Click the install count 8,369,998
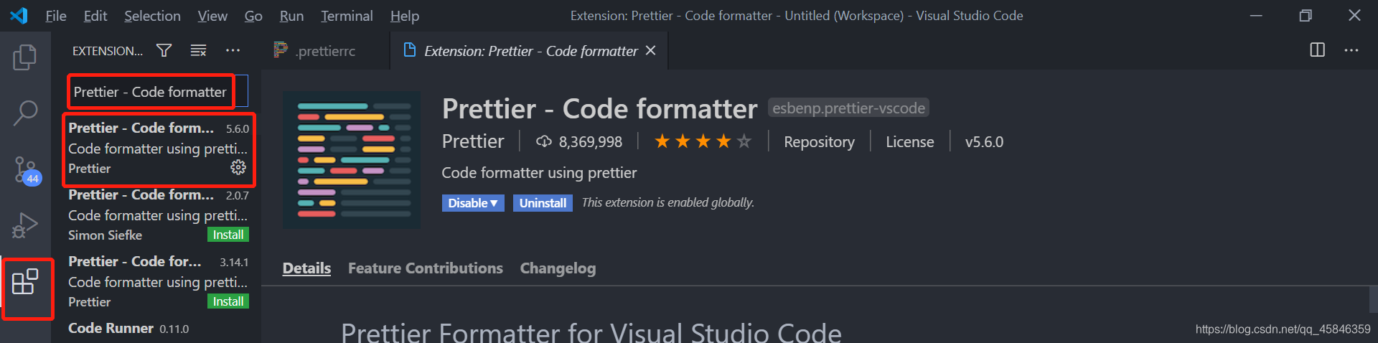 pos(591,142)
